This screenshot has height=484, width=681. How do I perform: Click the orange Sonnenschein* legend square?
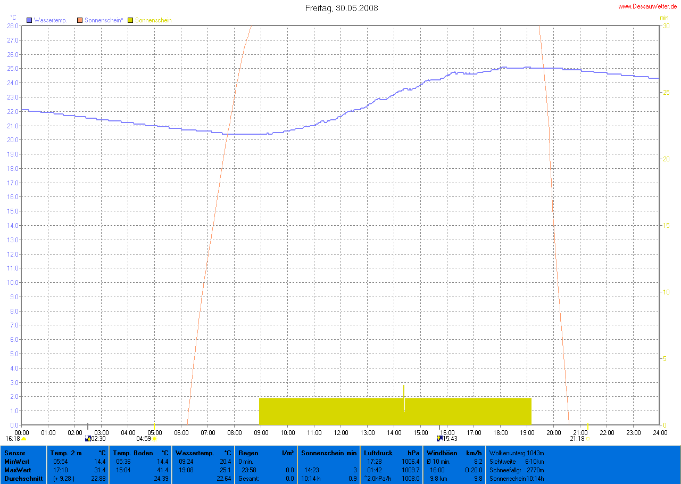(80, 20)
